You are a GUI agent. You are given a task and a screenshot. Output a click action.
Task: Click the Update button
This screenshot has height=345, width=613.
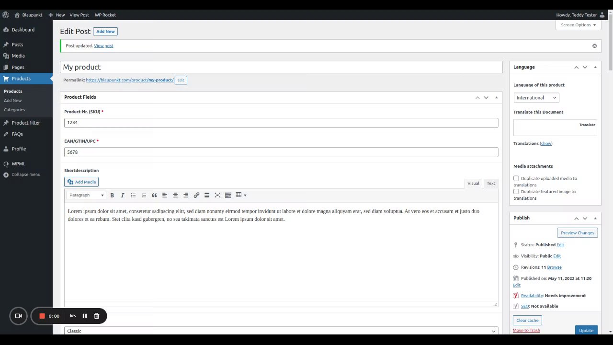[x=586, y=330]
